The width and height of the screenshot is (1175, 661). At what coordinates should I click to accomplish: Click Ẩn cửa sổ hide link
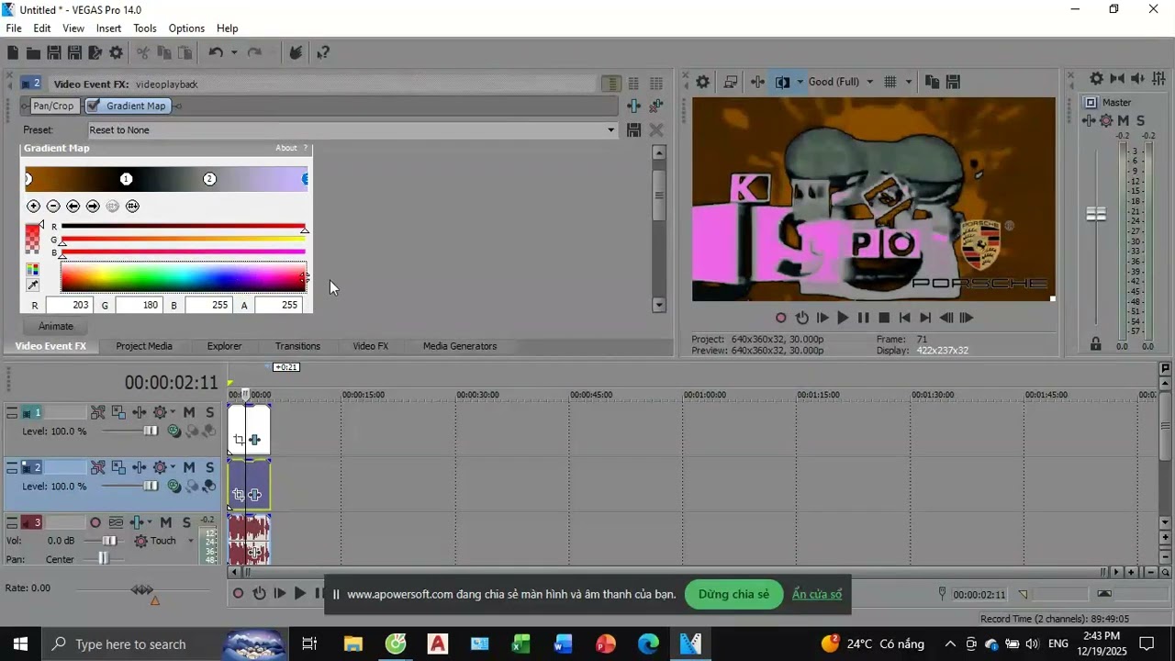point(817,594)
